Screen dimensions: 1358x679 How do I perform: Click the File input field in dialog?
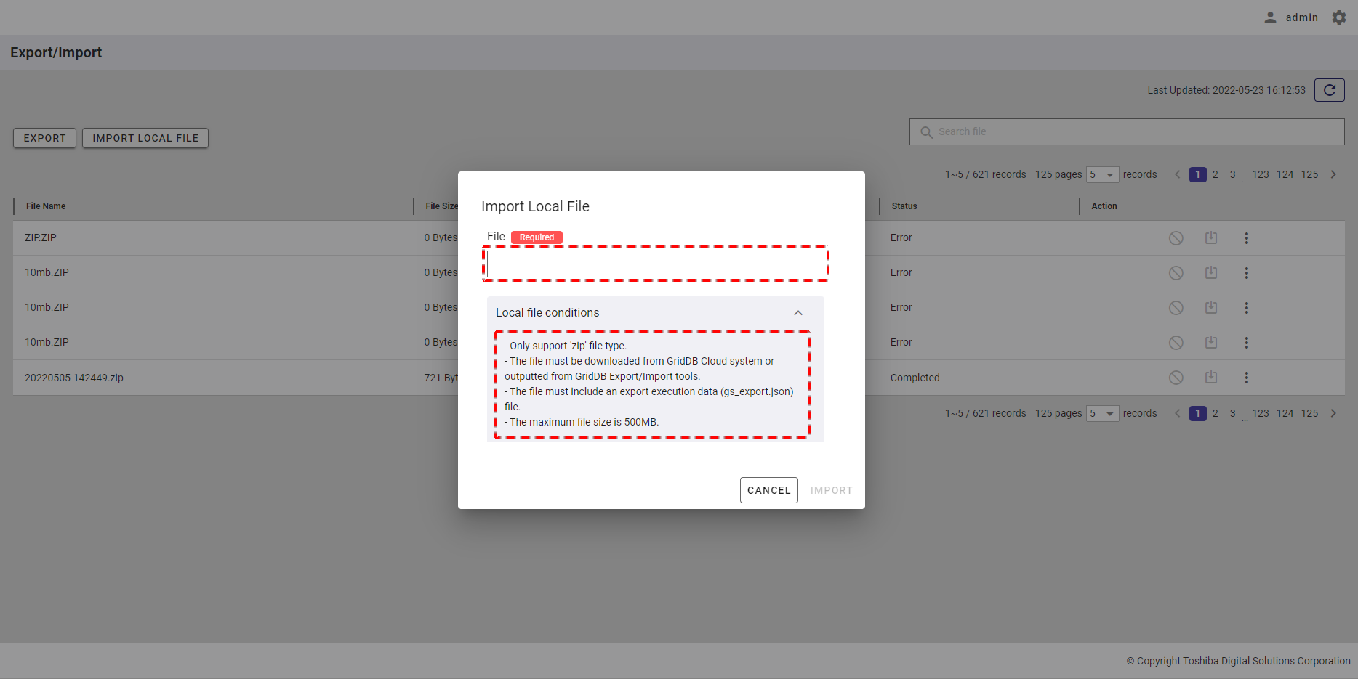(655, 264)
